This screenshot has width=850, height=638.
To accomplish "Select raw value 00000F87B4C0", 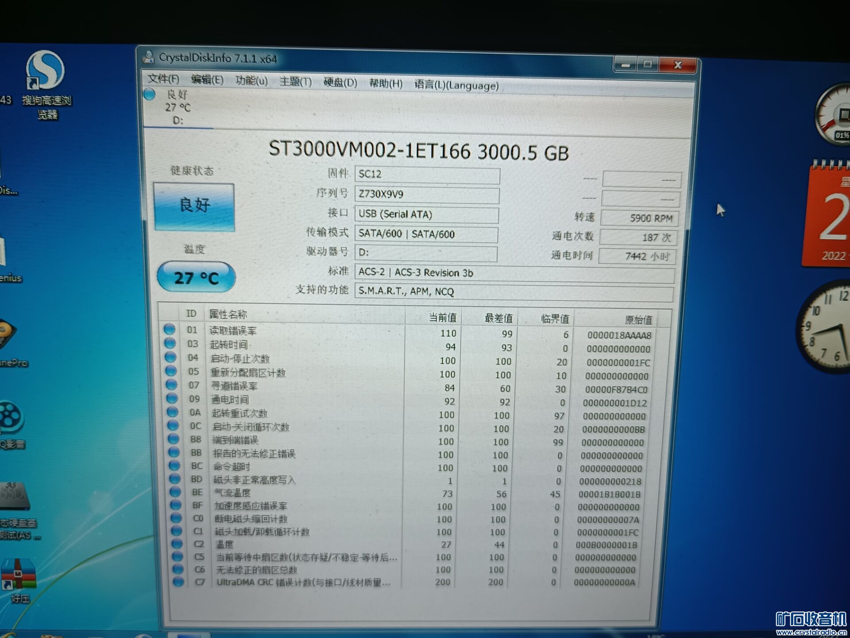I will point(616,390).
